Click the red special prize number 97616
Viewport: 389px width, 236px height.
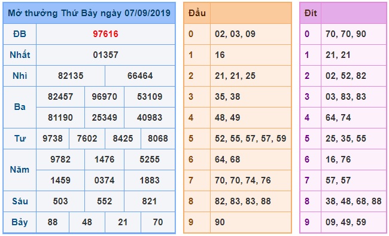coord(105,34)
